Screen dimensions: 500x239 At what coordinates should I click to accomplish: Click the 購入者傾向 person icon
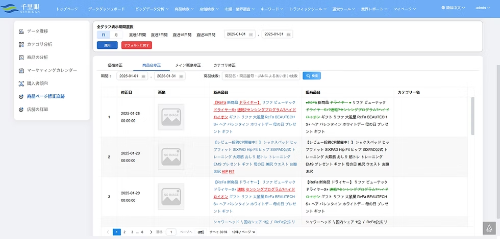coord(21,84)
